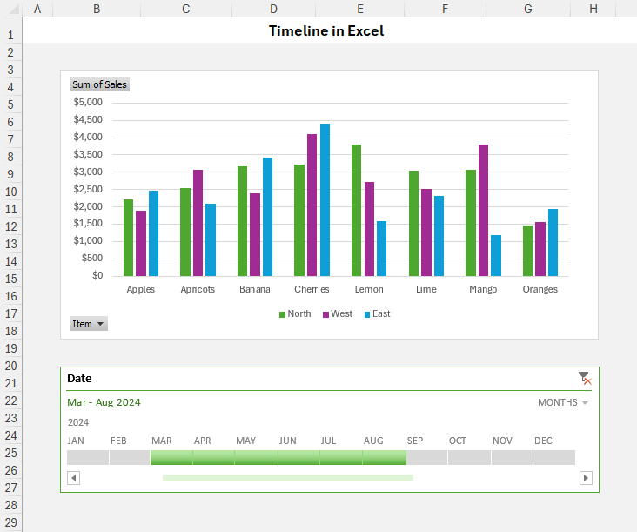
Task: Select the Banana West purple bar
Action: pos(255,235)
